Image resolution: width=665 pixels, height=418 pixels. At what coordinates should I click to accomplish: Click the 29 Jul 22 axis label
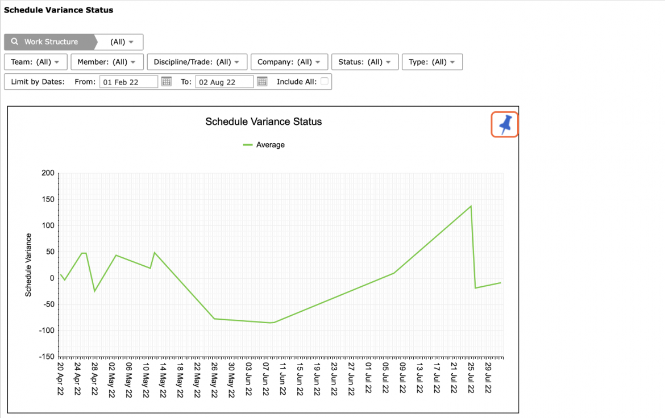click(488, 377)
